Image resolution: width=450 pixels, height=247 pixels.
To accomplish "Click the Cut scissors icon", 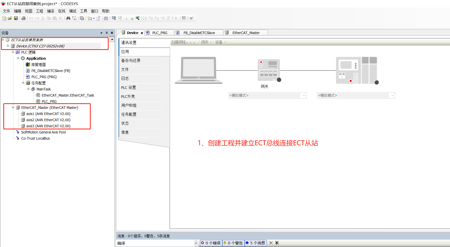I will tap(43, 18).
